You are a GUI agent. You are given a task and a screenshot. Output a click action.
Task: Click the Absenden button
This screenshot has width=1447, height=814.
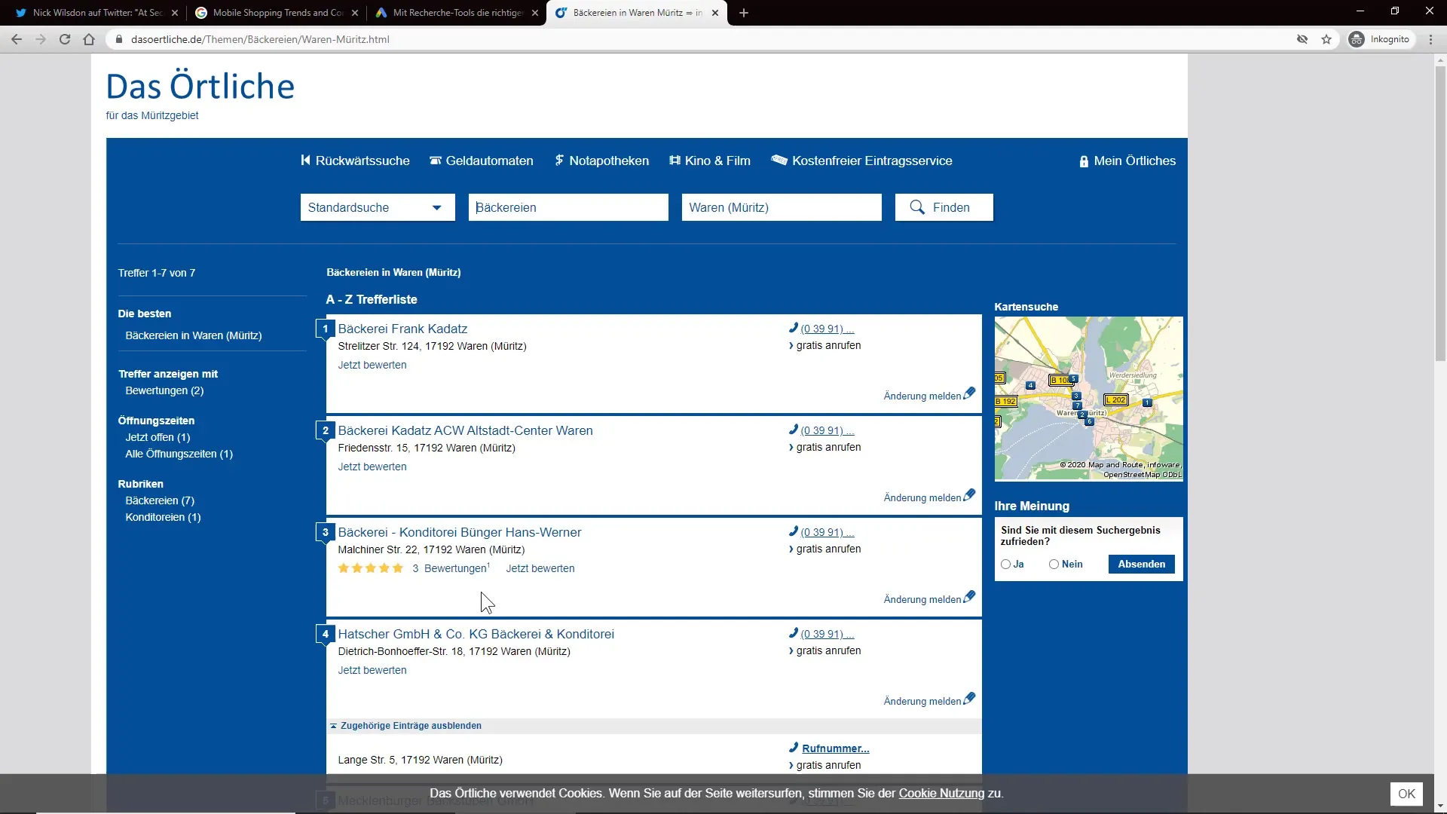tap(1141, 564)
